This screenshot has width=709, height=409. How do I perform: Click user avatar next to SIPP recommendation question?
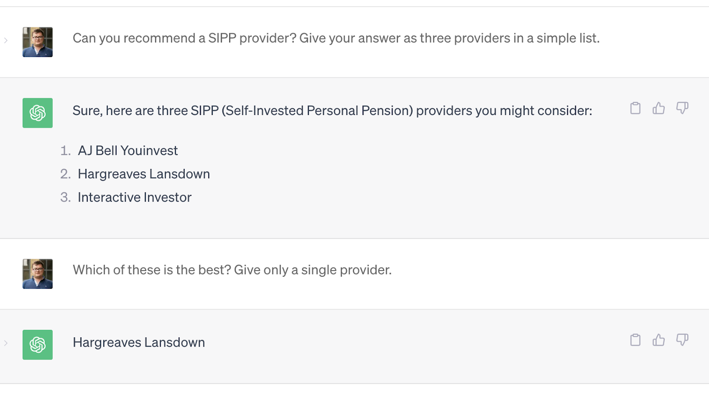[x=38, y=42]
